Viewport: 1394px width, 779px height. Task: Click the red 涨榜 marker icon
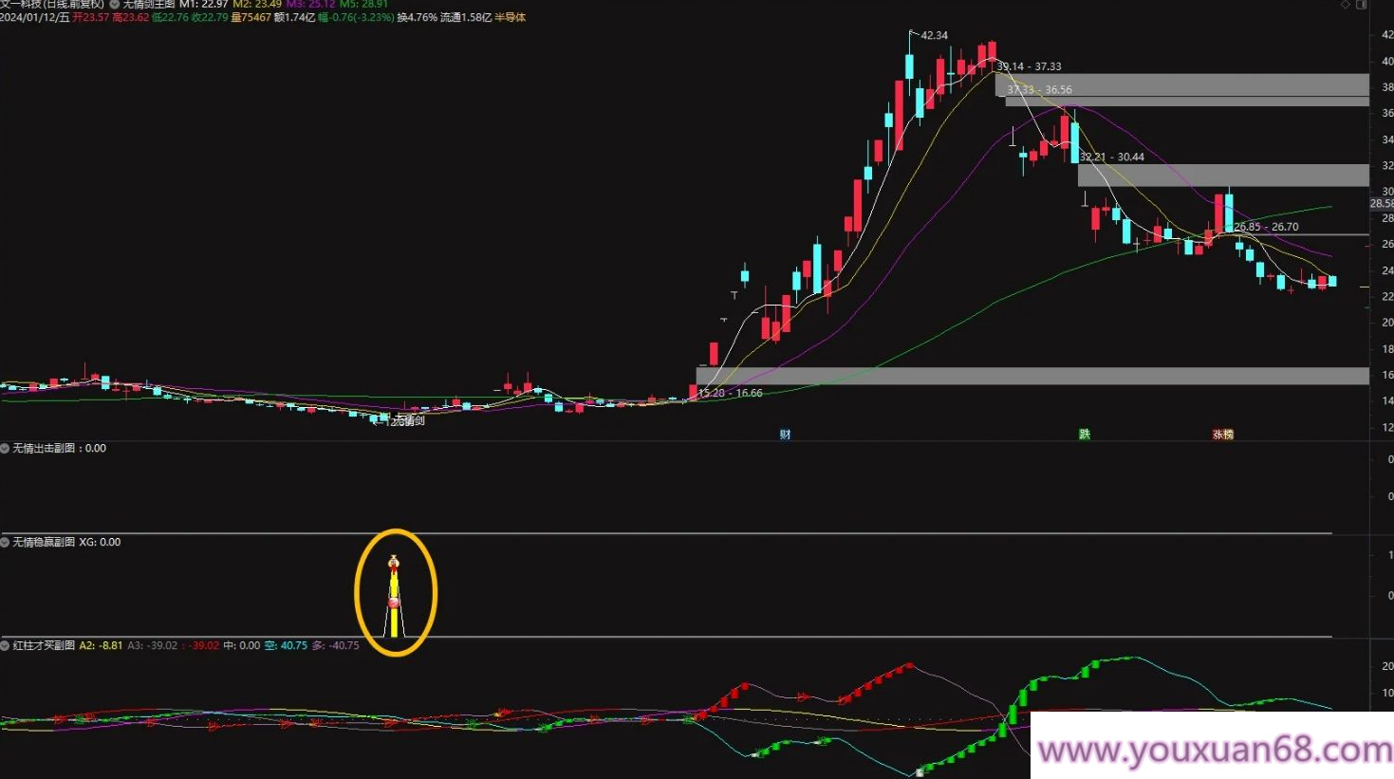point(1222,435)
